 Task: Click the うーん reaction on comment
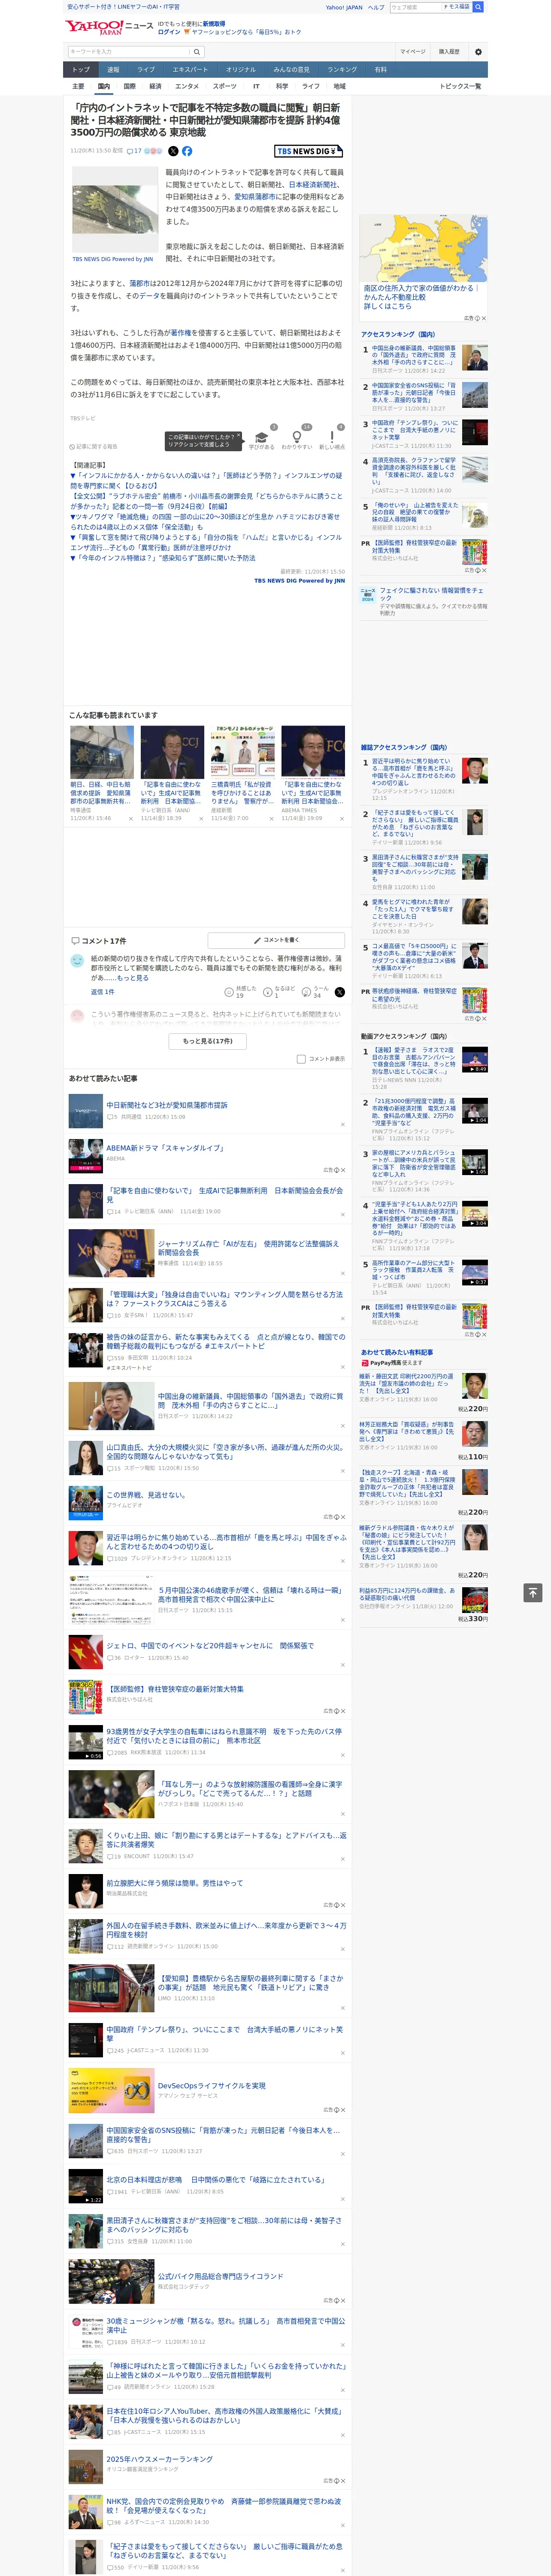[x=307, y=992]
